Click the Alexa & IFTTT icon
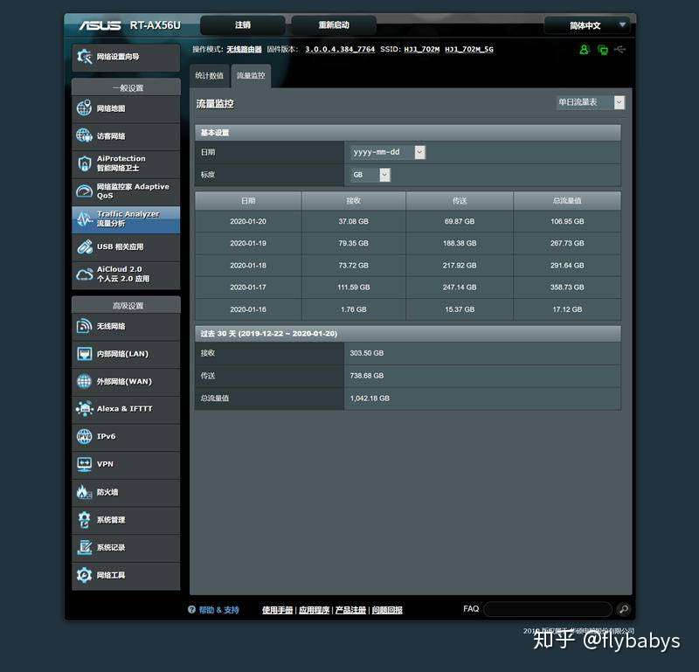 tap(84, 408)
